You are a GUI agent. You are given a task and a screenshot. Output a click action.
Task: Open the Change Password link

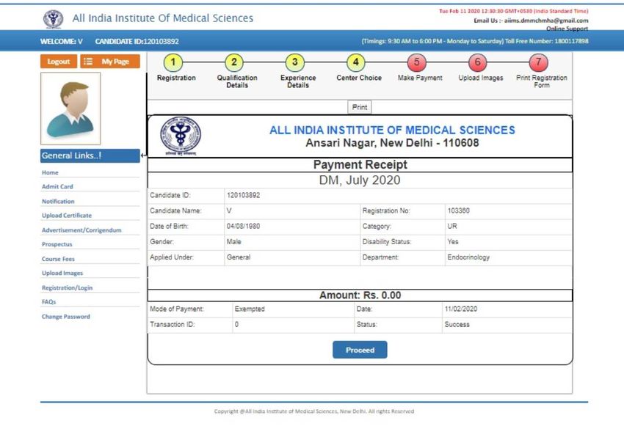(66, 317)
